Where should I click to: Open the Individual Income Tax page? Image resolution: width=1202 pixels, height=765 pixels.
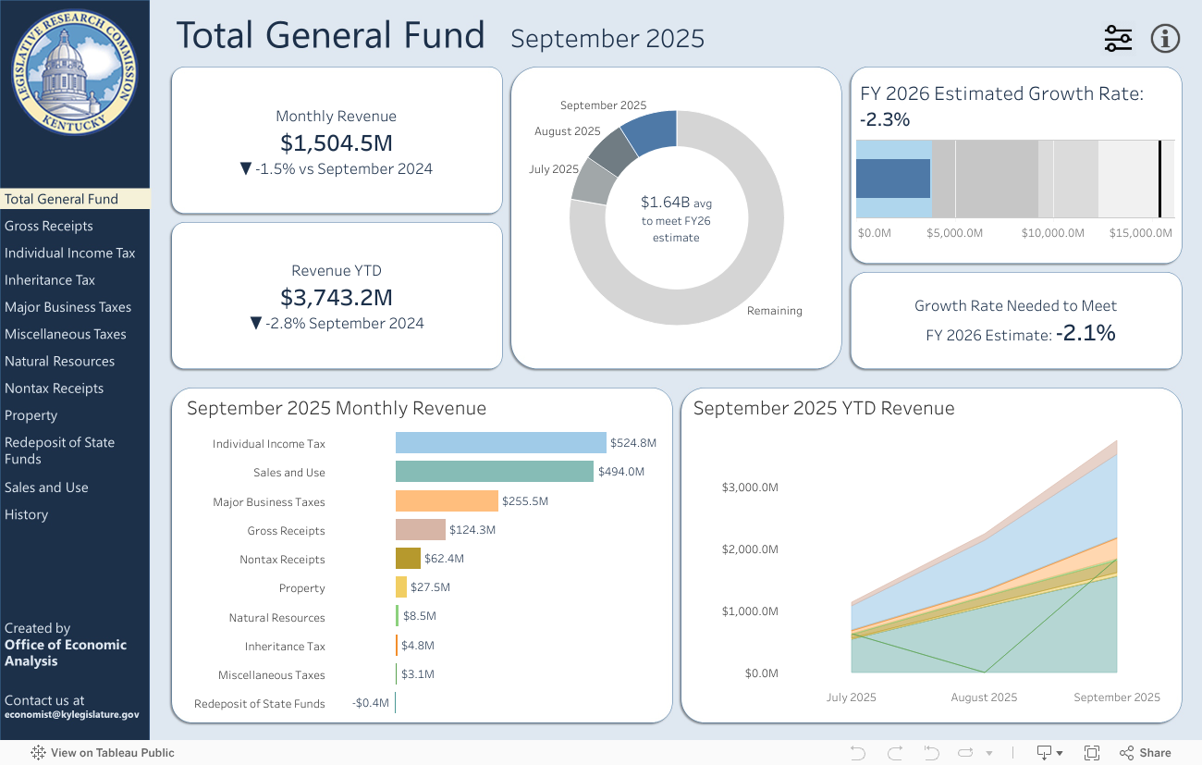pos(70,253)
